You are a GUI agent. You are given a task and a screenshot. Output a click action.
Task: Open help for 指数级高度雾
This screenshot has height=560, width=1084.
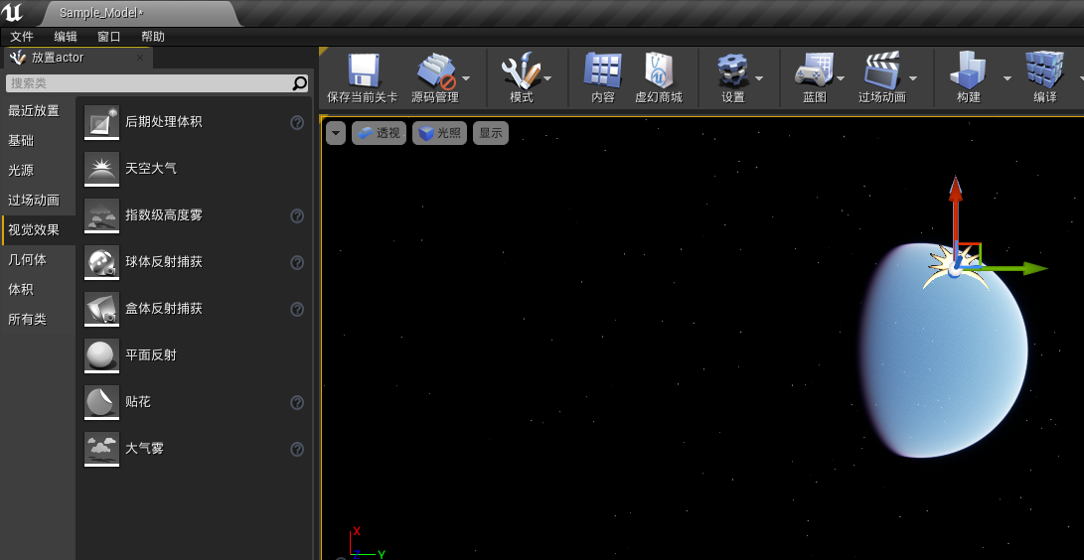[297, 216]
